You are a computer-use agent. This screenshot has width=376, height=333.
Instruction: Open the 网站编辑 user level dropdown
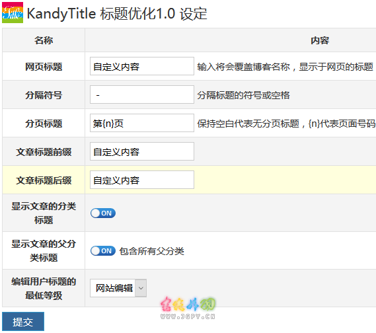(x=118, y=288)
